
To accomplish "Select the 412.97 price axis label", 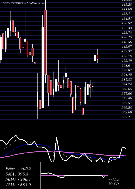I will [127, 47].
